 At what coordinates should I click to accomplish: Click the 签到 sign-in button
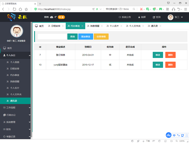pos(157,17)
